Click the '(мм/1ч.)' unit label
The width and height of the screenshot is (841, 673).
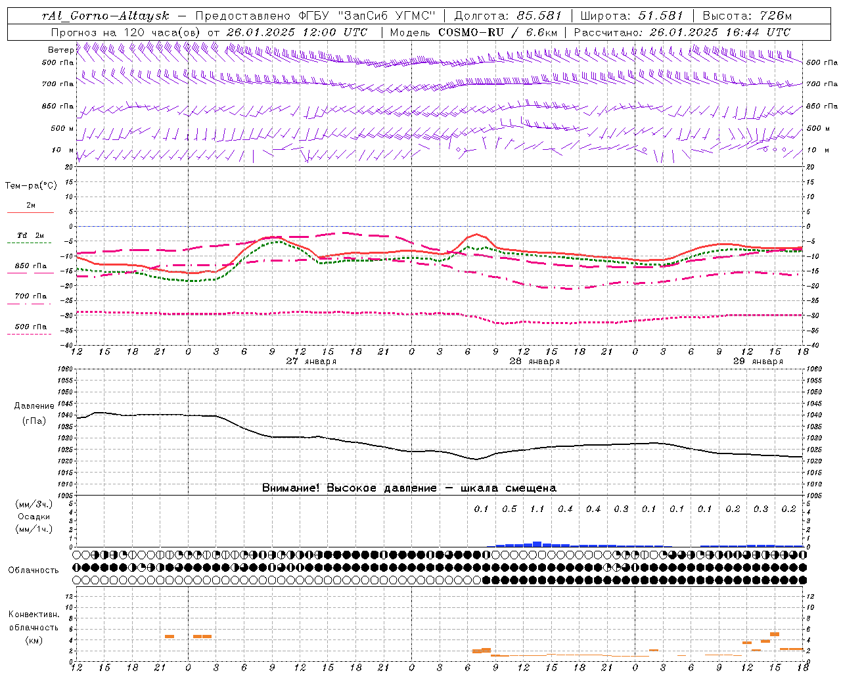point(34,529)
